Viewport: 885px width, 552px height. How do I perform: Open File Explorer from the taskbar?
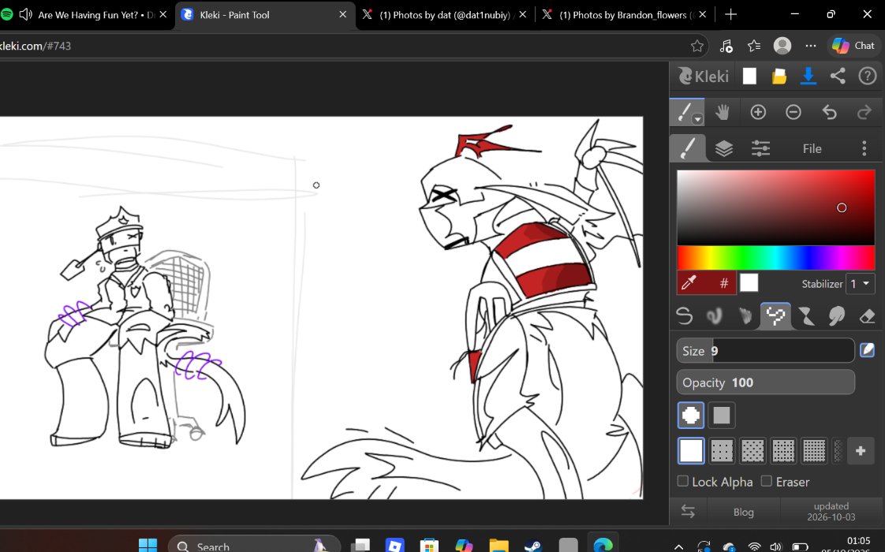click(499, 545)
